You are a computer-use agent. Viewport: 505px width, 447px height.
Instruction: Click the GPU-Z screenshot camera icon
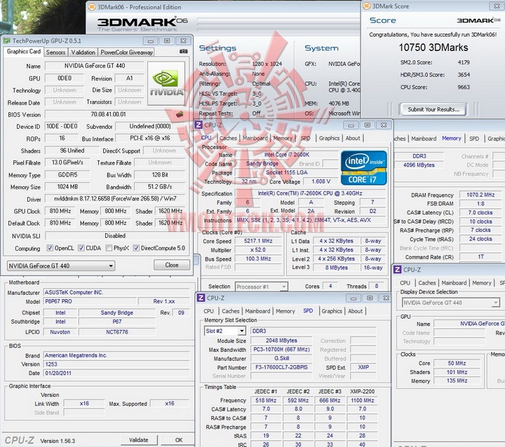click(x=183, y=51)
